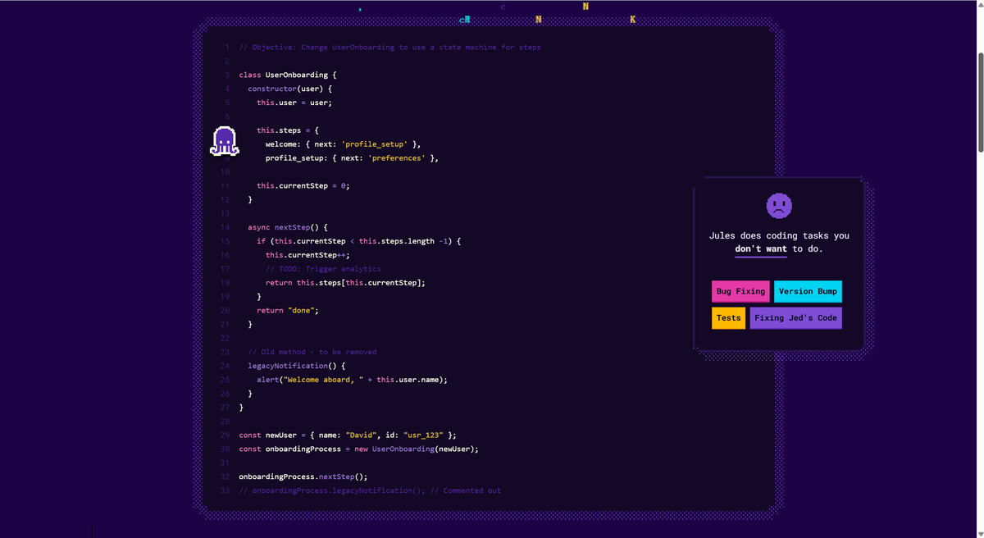Click the scrollbar up arrow
Image resolution: width=984 pixels, height=538 pixels.
(980, 5)
